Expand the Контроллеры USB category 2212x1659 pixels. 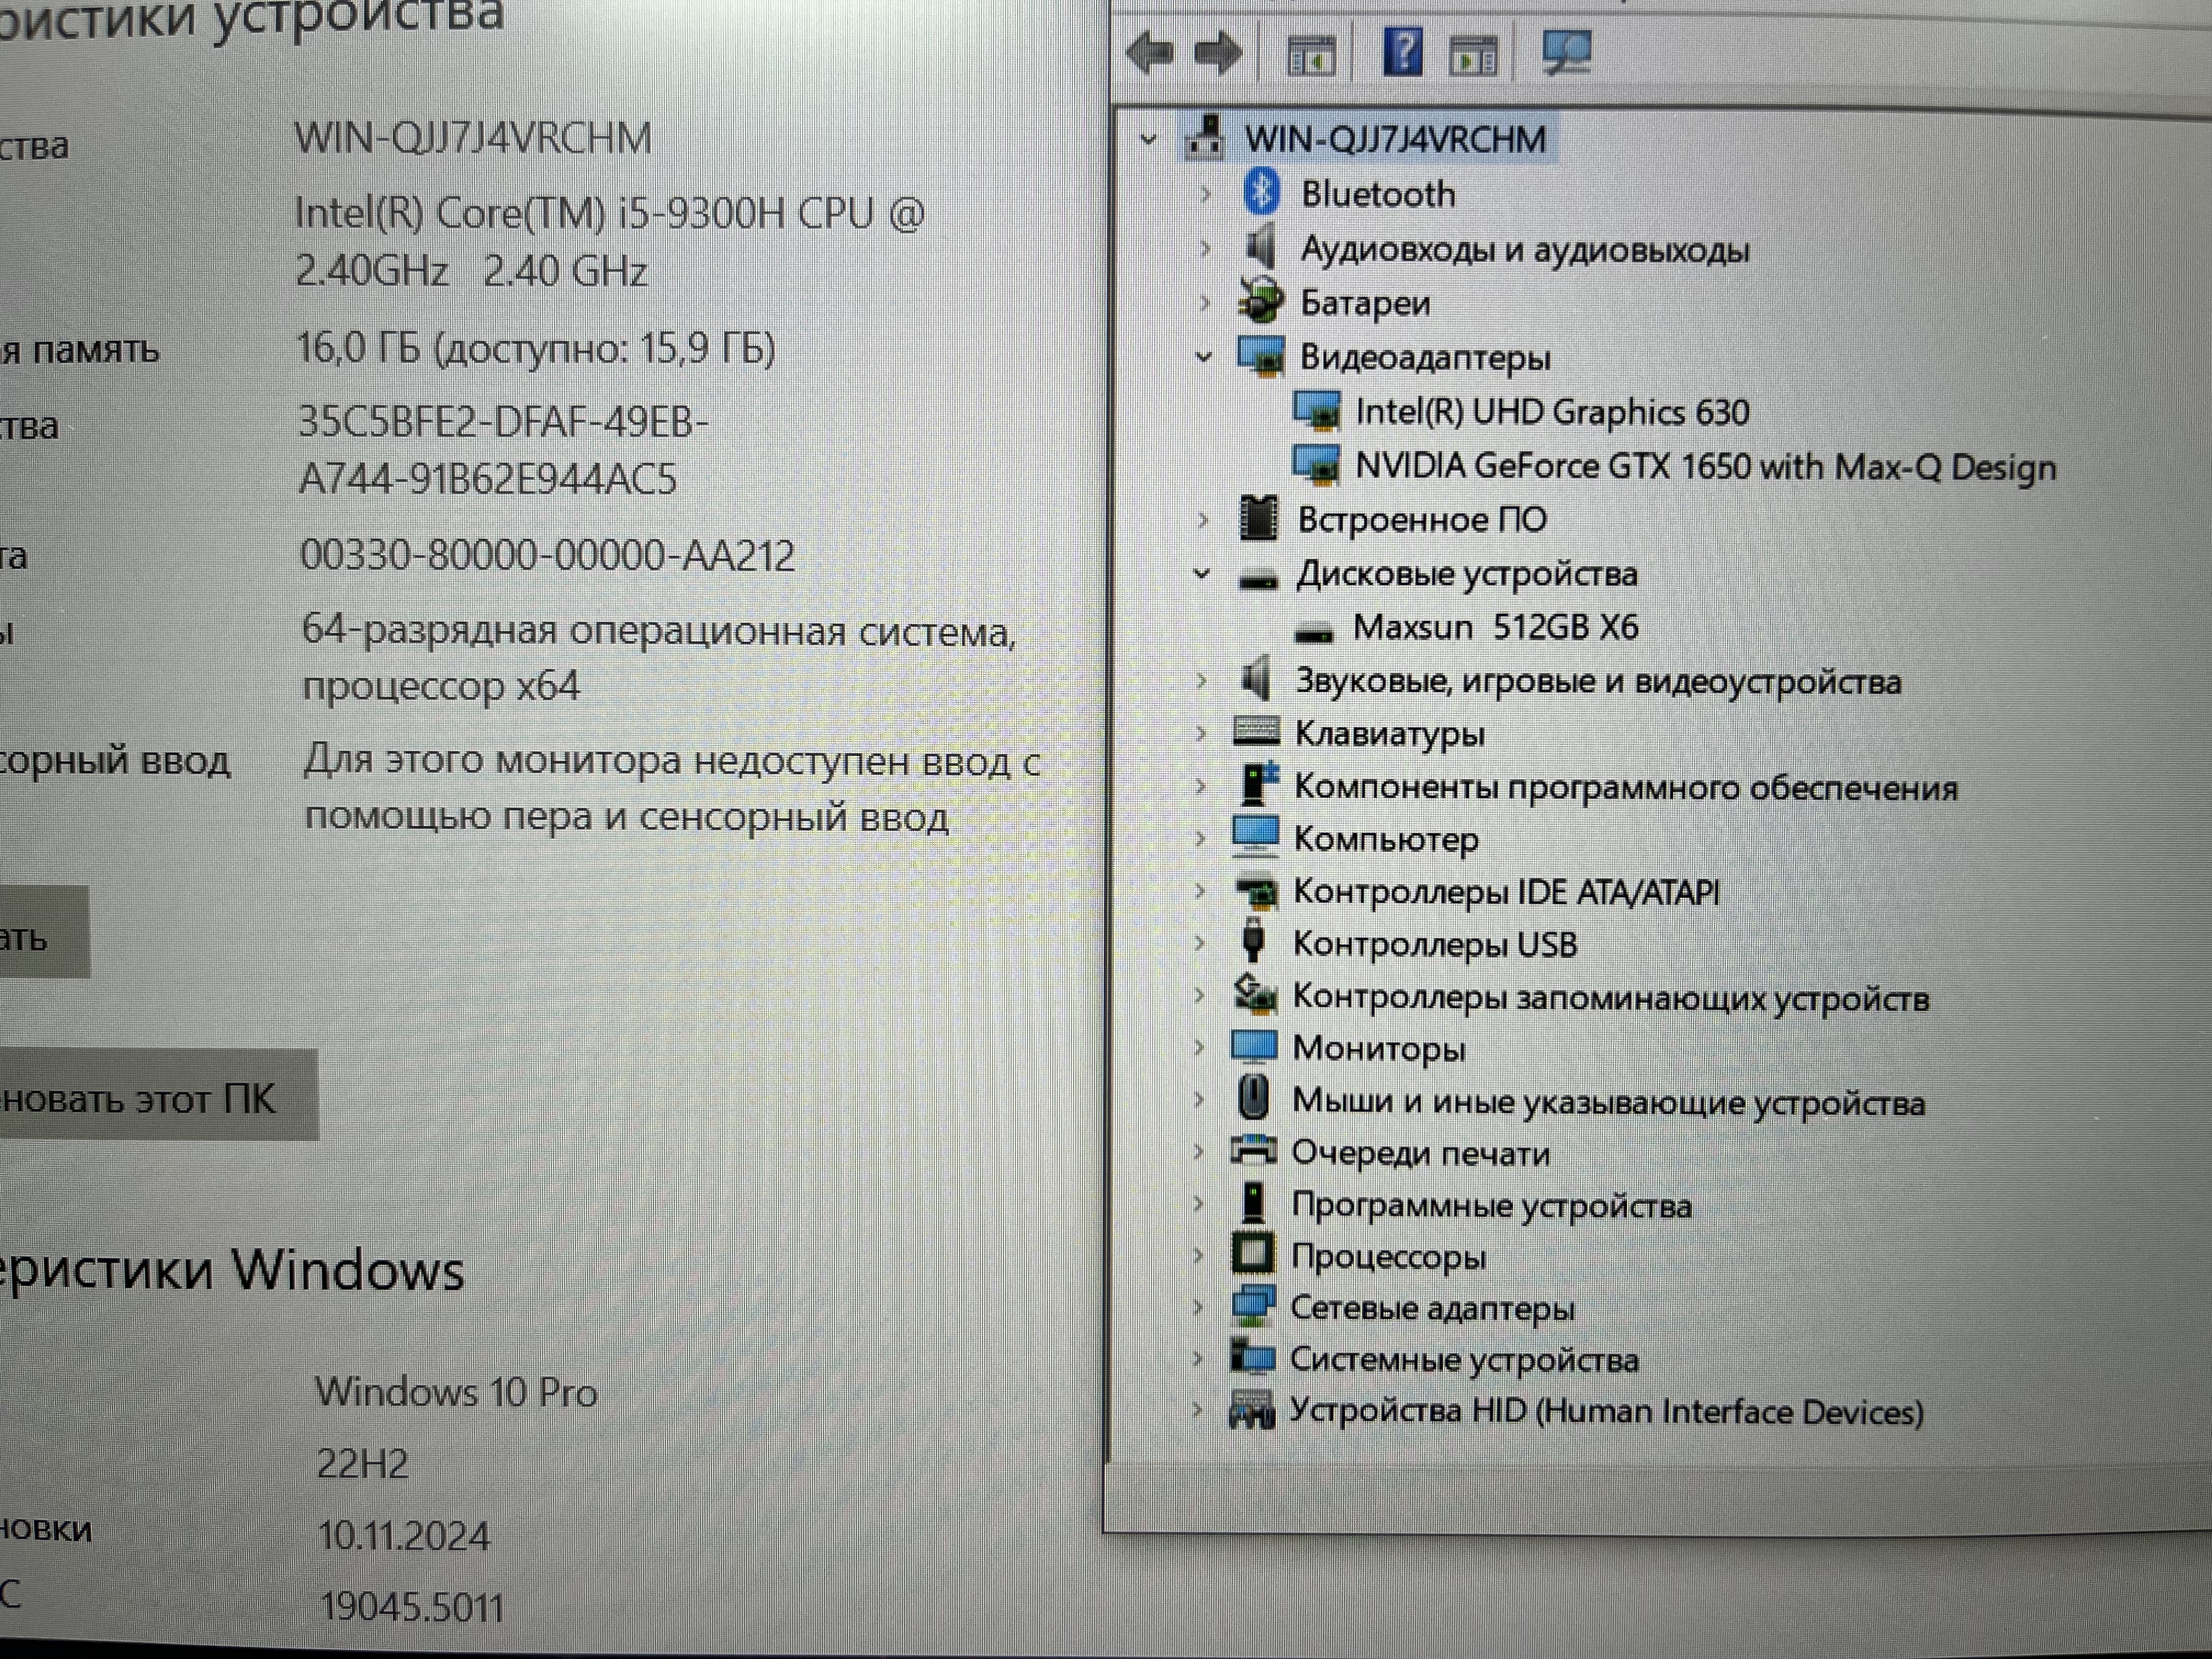point(1200,943)
